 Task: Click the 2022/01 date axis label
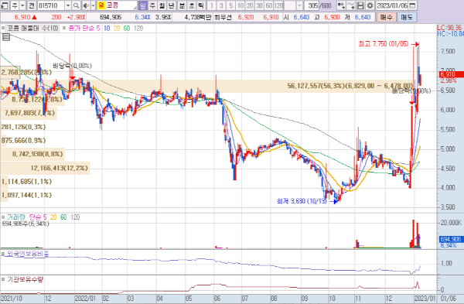coord(85,299)
